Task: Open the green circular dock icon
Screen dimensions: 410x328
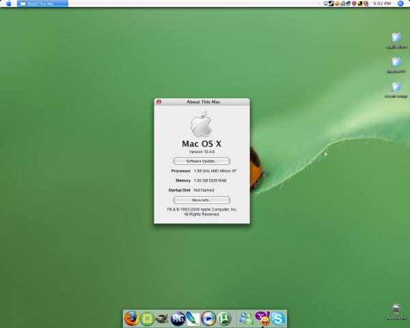Action: [x=147, y=319]
